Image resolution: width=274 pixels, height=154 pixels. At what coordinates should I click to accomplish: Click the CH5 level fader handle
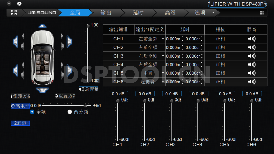(x=225, y=100)
